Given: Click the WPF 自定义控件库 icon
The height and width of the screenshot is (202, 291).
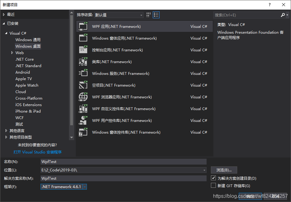Looking at the screenshot, I should [x=83, y=109].
